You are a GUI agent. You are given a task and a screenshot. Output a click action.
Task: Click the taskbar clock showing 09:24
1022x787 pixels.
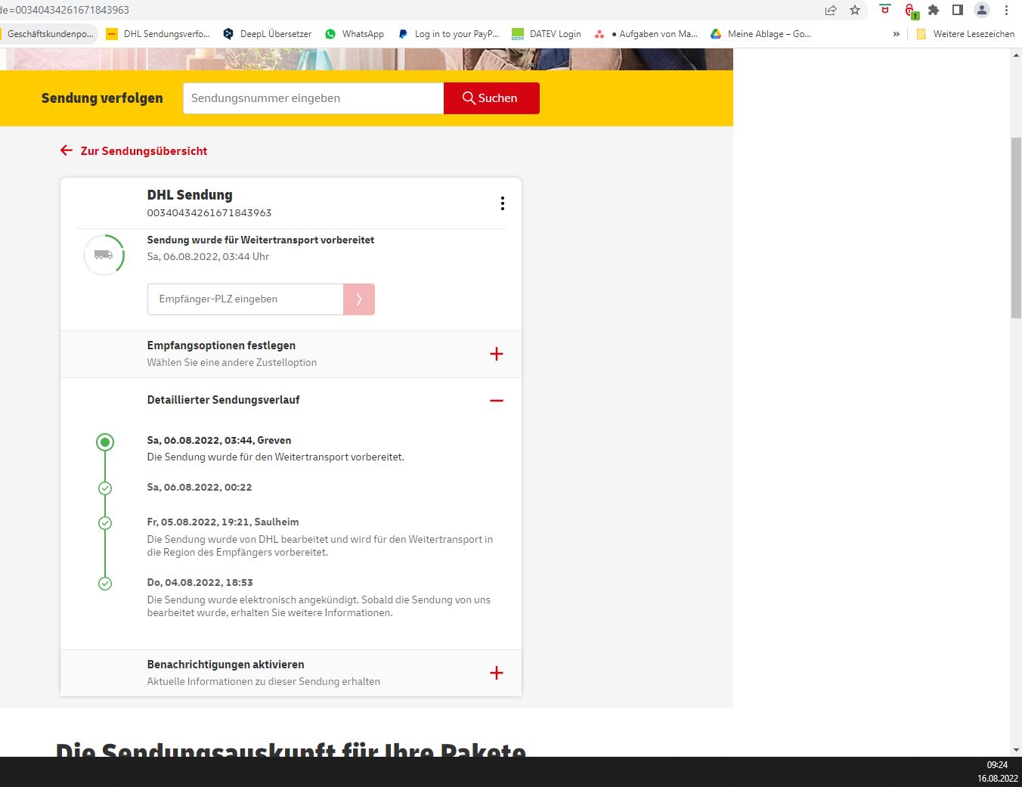pos(997,765)
